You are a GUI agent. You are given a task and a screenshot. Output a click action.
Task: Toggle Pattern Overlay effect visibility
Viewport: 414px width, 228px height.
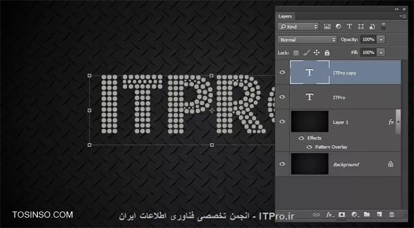(309, 147)
